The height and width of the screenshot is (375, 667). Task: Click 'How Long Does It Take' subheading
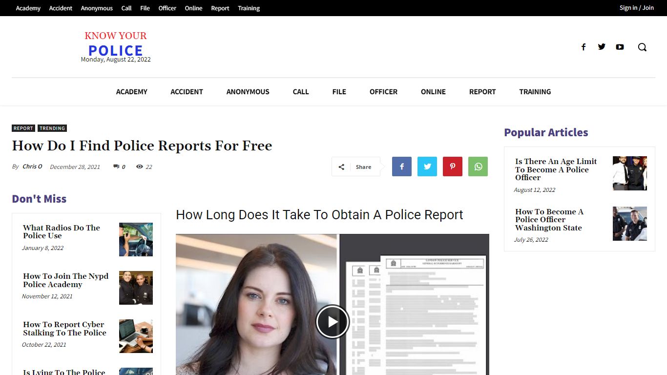pyautogui.click(x=319, y=215)
